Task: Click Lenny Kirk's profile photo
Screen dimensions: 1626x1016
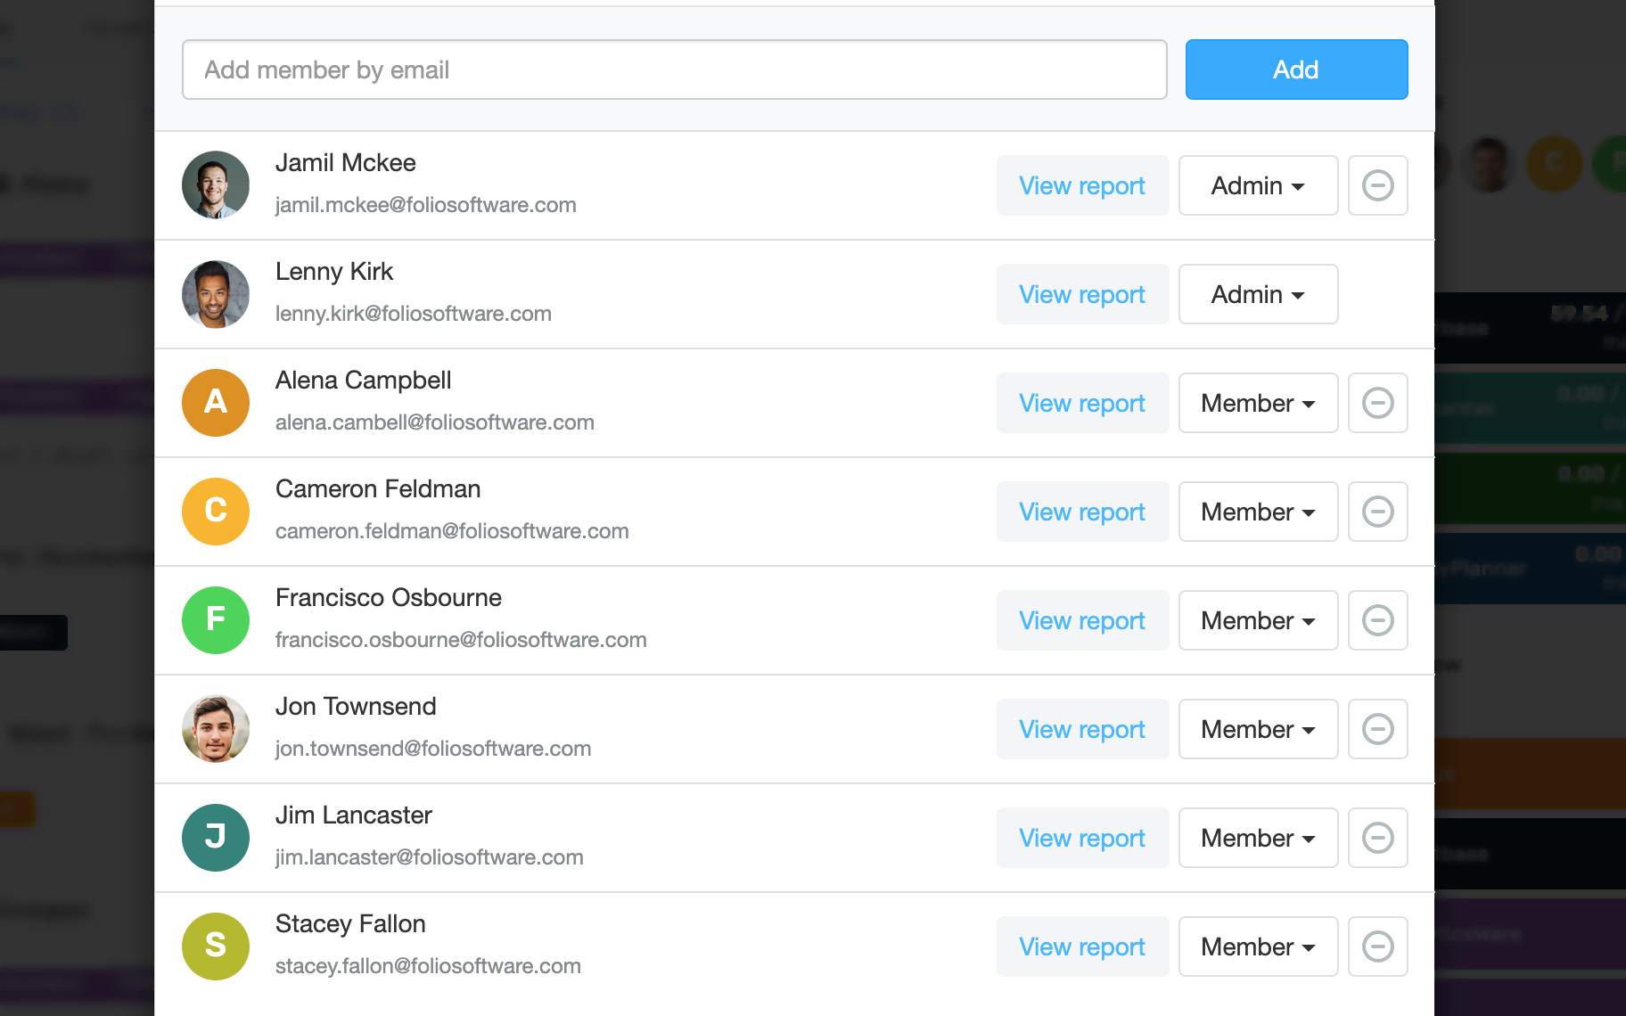Action: tap(216, 294)
